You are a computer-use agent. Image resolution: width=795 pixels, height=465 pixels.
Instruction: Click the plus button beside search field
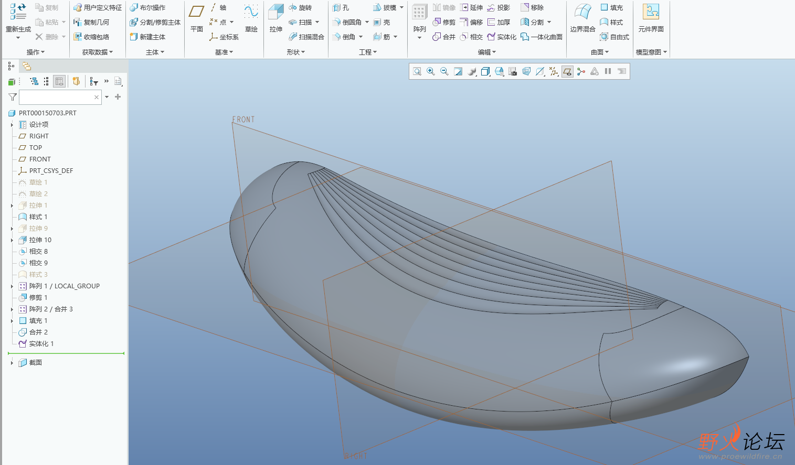118,97
